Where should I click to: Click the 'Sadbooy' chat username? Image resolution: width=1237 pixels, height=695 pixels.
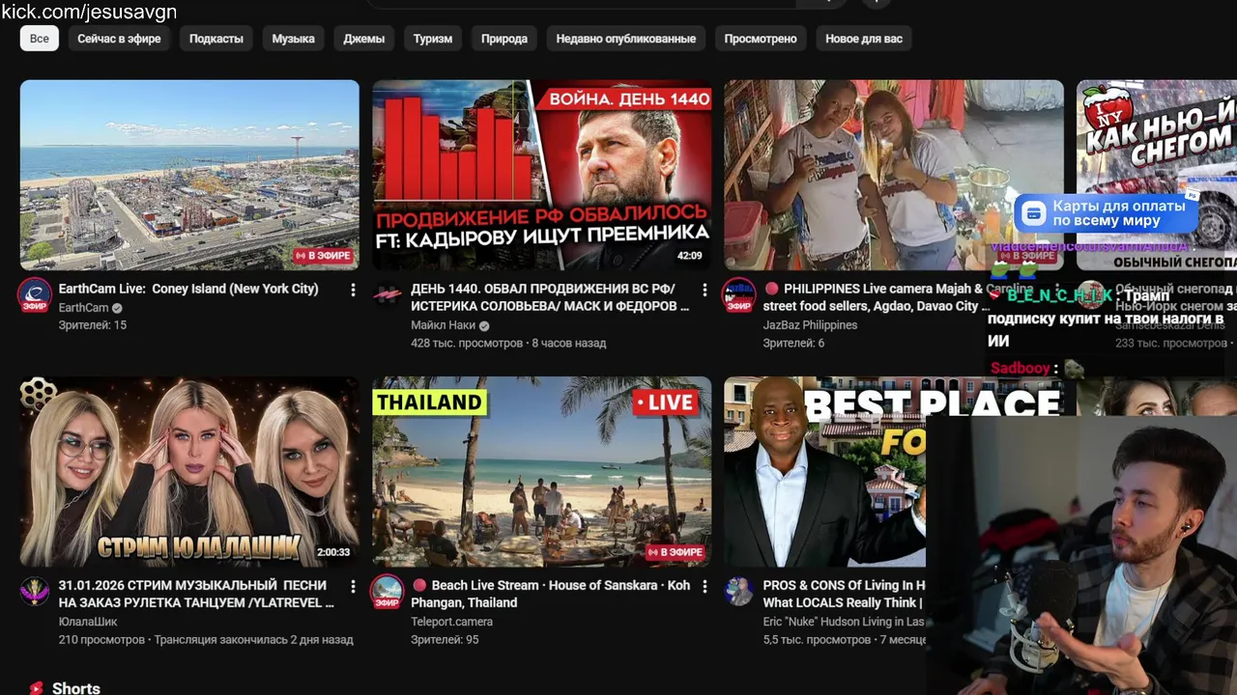click(1020, 369)
